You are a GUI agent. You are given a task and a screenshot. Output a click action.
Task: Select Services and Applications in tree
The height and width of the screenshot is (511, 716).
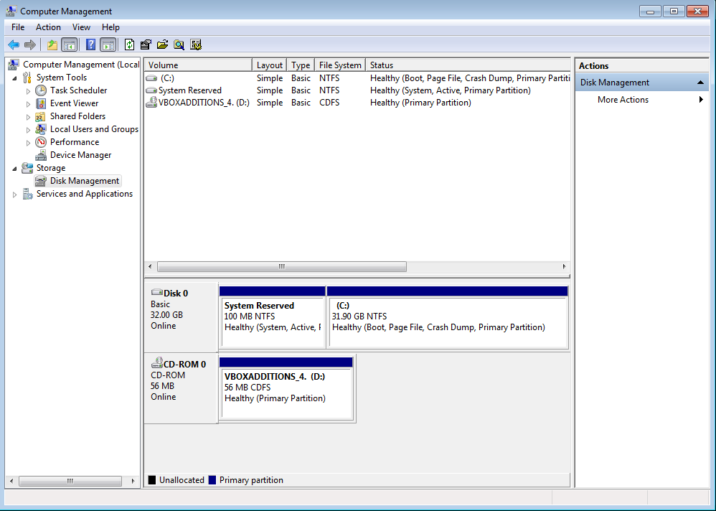[85, 194]
